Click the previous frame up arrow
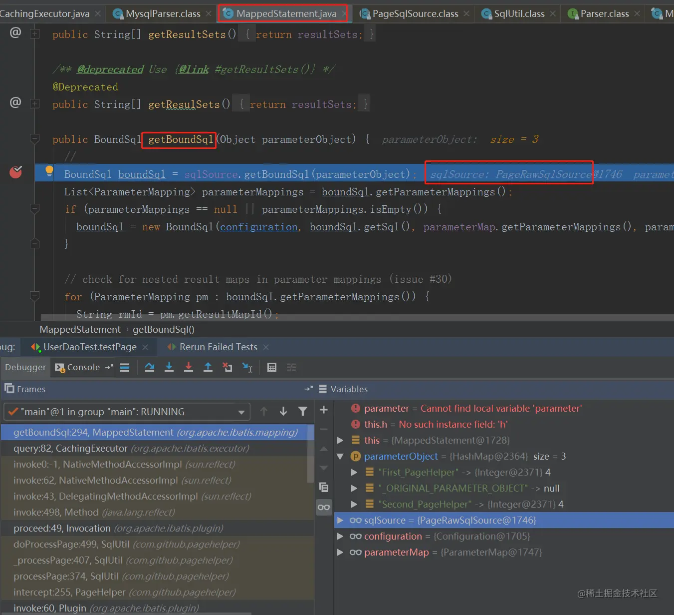This screenshot has height=615, width=674. (264, 411)
